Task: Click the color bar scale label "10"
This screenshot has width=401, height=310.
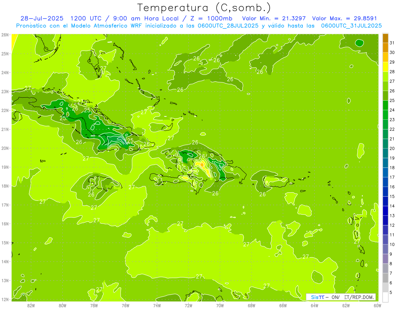Action: (392, 244)
